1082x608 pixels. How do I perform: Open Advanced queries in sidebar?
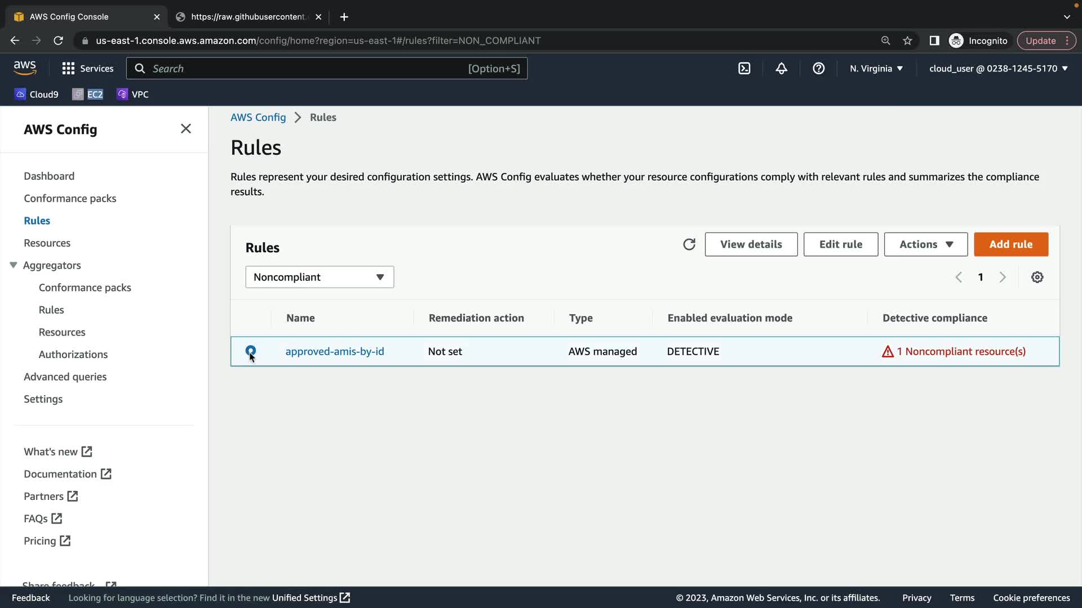(x=65, y=377)
